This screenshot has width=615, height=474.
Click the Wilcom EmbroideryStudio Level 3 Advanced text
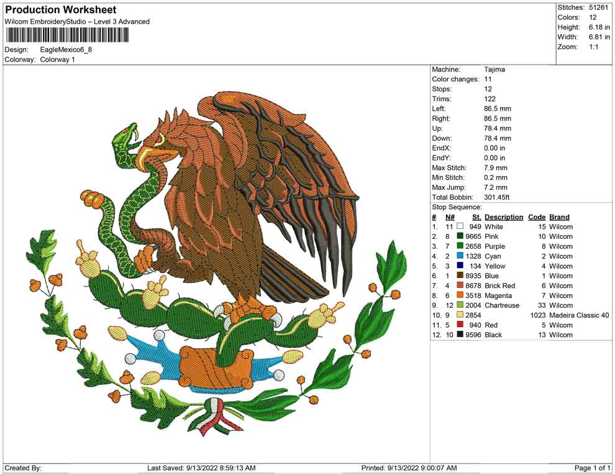tap(77, 22)
